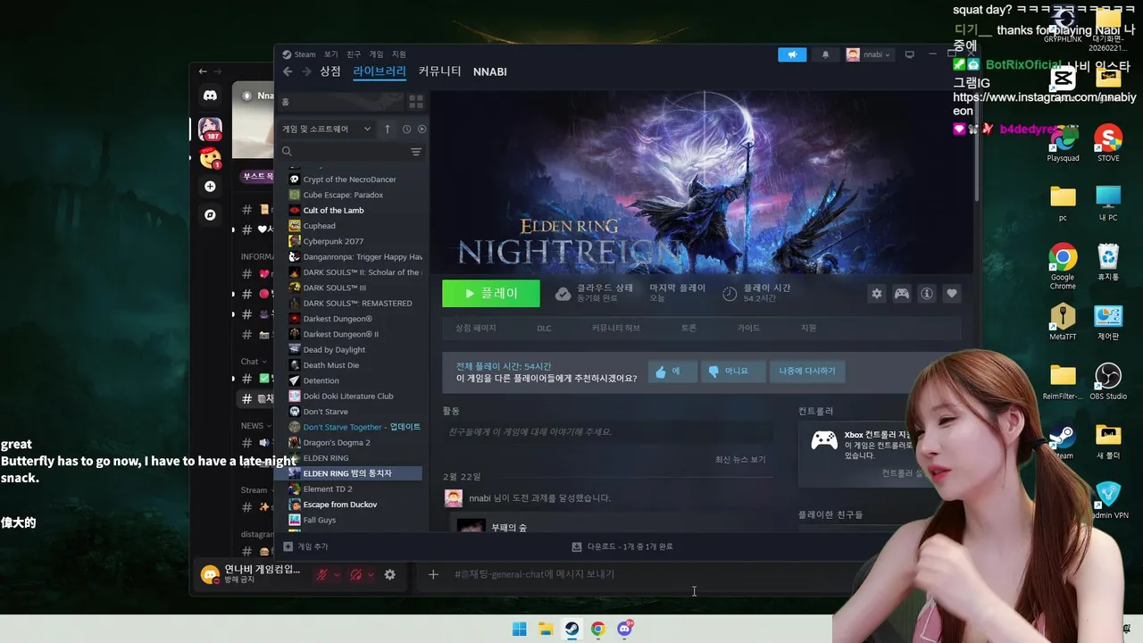The image size is (1143, 643).
Task: Click the play time clock icon
Action: (x=730, y=293)
